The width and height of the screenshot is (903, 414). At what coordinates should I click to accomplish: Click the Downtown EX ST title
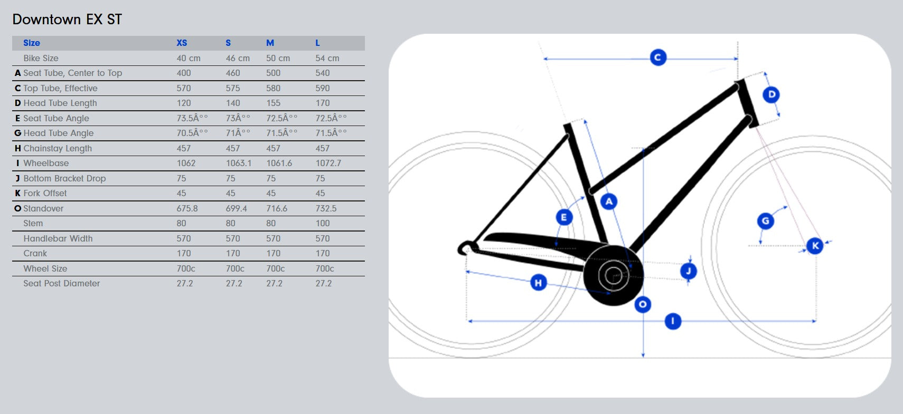coord(67,20)
